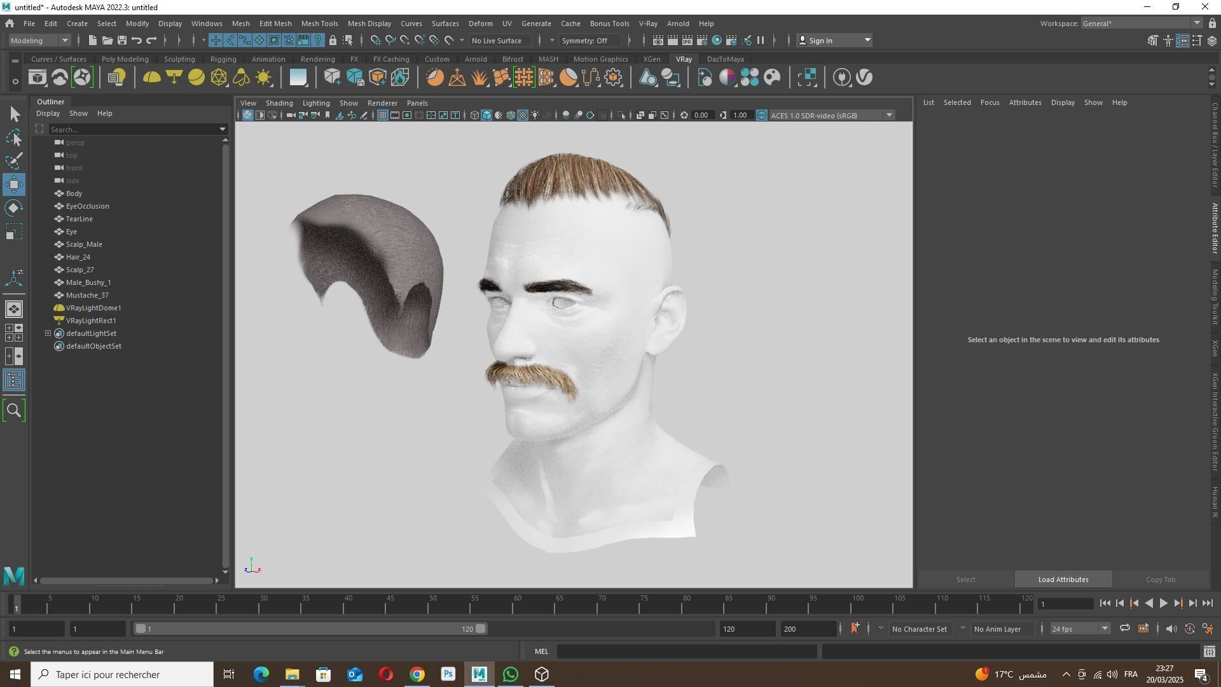Image resolution: width=1221 pixels, height=687 pixels.
Task: Click the Load Attributes button
Action: [x=1063, y=579]
